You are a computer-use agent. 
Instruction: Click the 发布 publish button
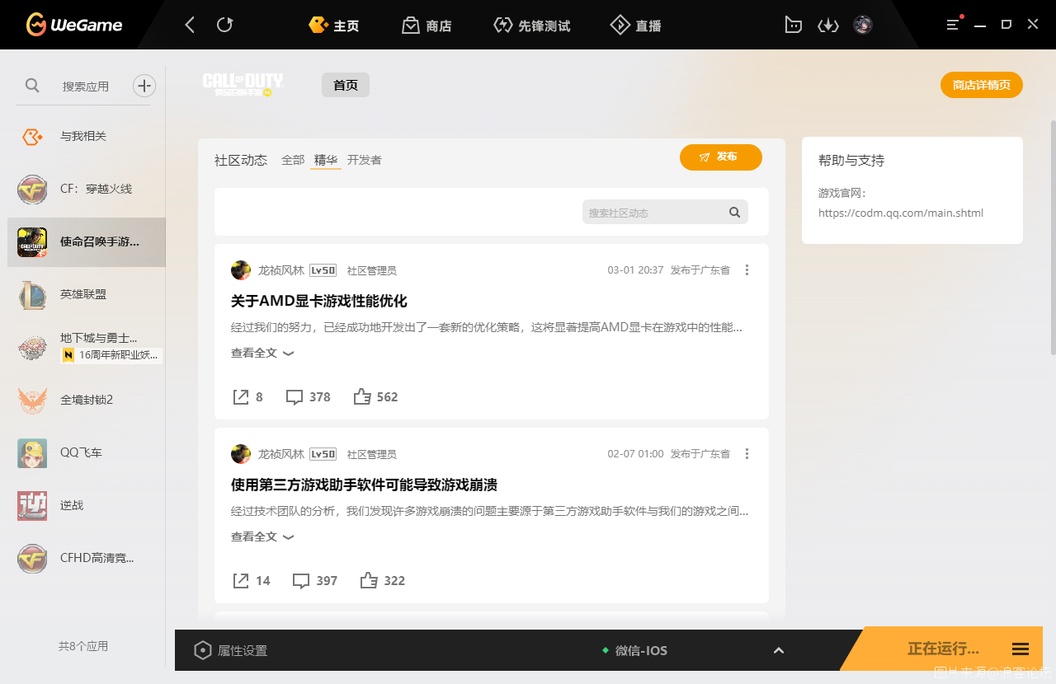[720, 157]
